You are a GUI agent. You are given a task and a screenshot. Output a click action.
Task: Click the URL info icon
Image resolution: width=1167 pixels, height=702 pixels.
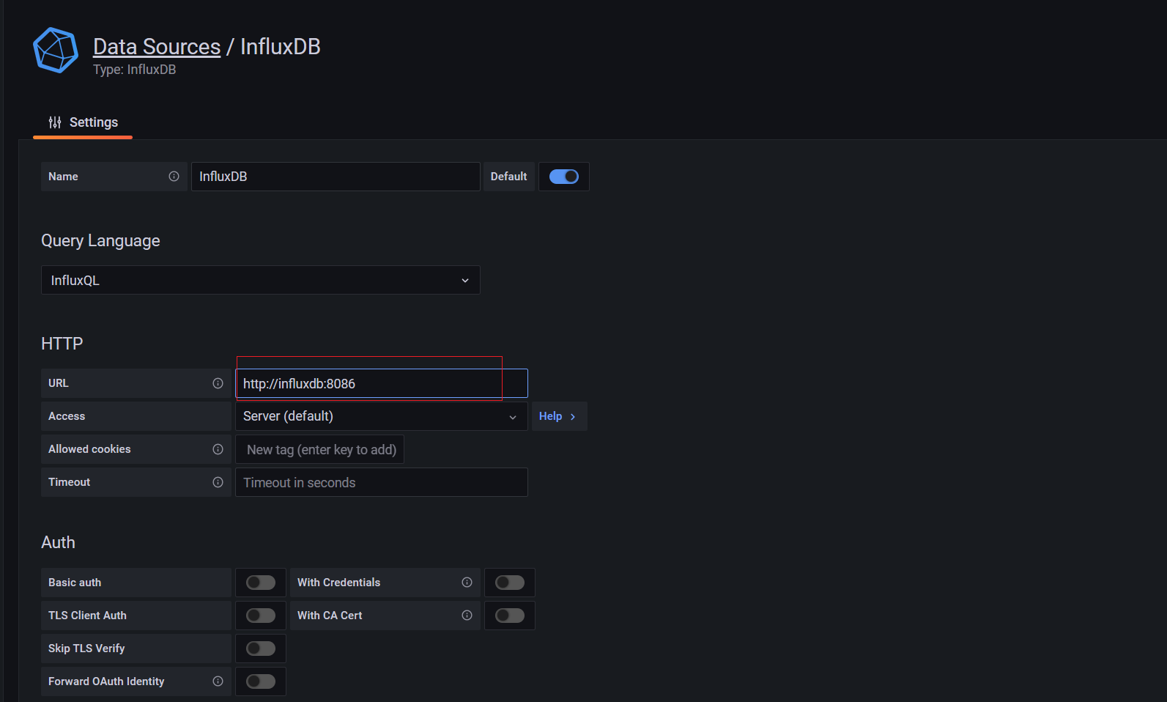[218, 383]
